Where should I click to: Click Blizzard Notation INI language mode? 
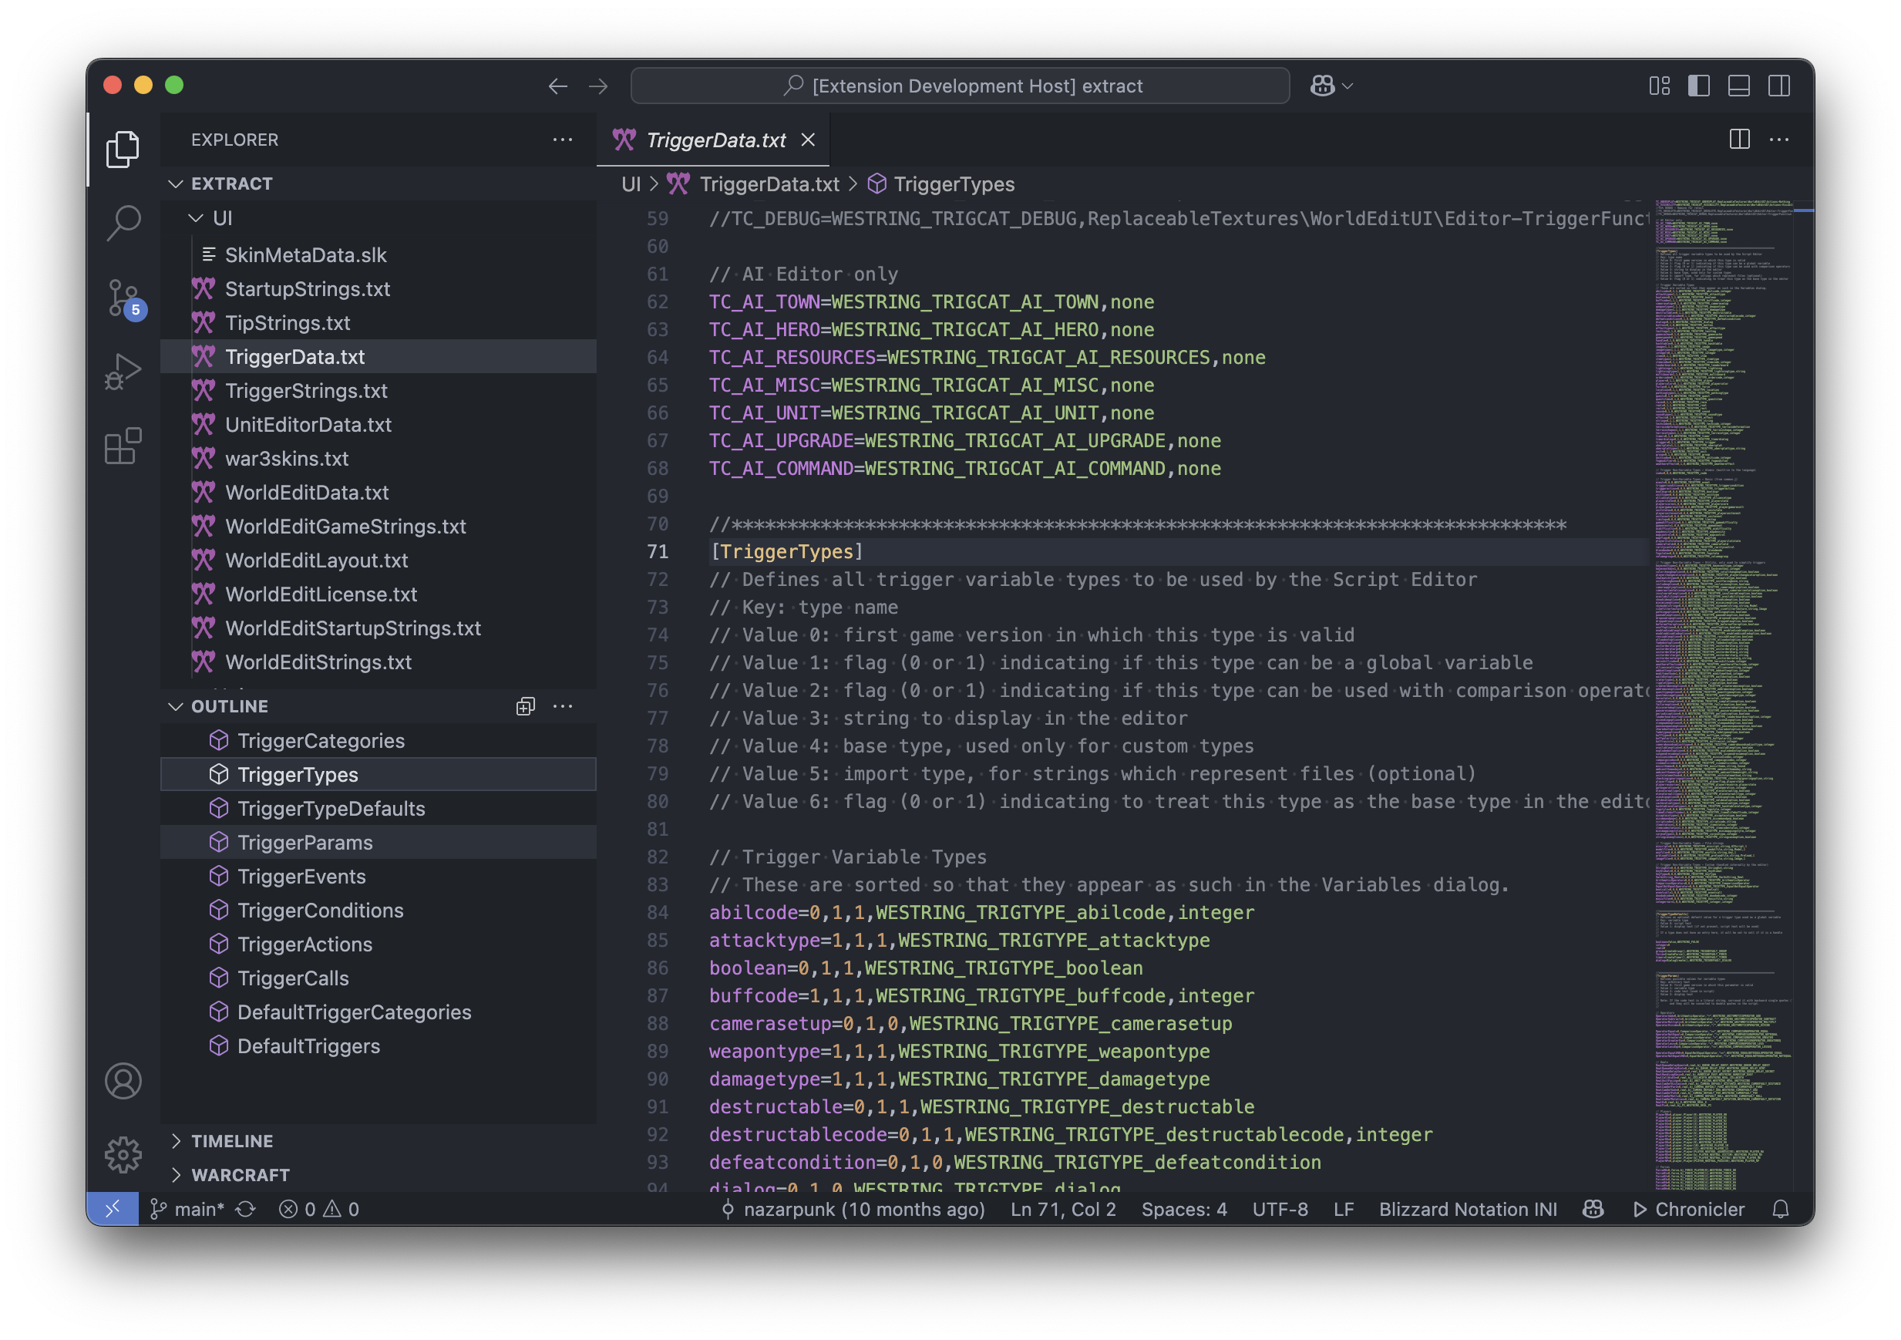click(x=1467, y=1209)
